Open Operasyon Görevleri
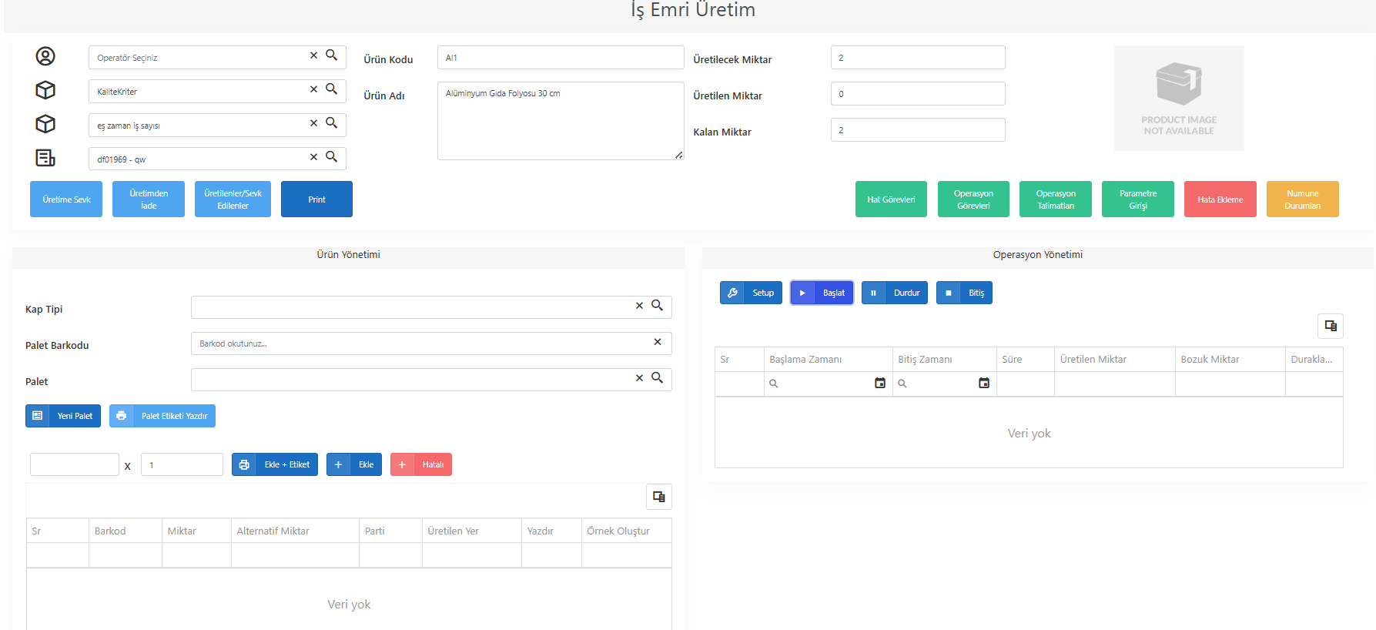The width and height of the screenshot is (1376, 630). point(973,199)
